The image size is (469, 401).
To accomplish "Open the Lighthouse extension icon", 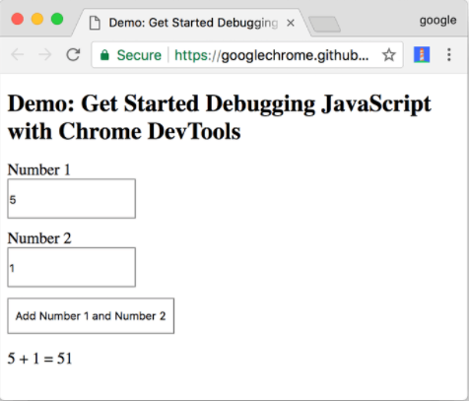I will click(422, 54).
